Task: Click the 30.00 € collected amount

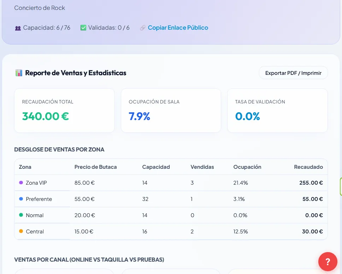Action: point(312,232)
